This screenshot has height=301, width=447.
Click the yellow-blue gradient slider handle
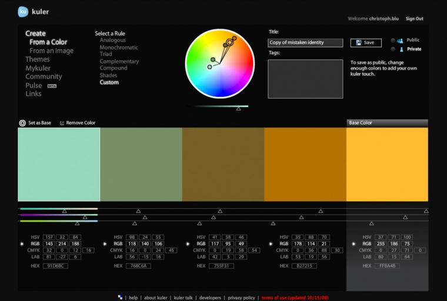tap(77, 224)
